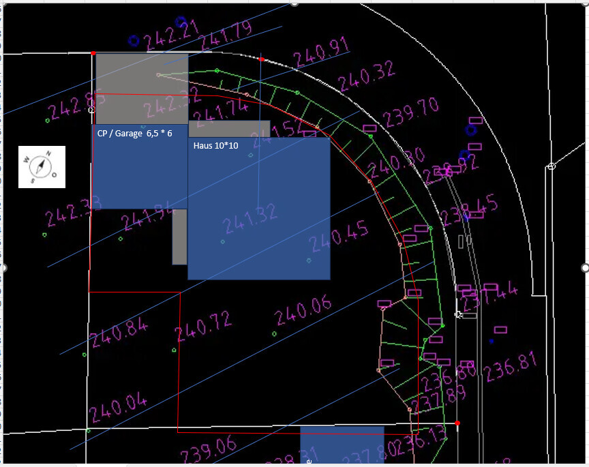Click the white crossed circle marker on the right
589x467 pixels.
552,166
